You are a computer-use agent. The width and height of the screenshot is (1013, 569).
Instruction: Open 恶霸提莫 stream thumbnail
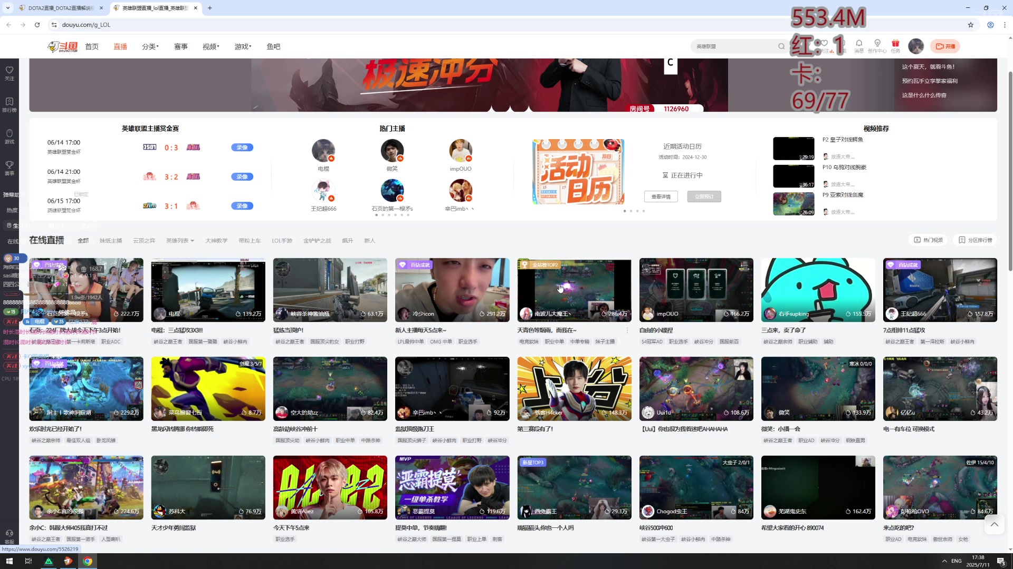452,487
